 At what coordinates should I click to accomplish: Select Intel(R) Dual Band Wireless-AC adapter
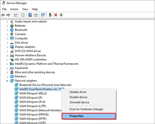click(x=42, y=89)
